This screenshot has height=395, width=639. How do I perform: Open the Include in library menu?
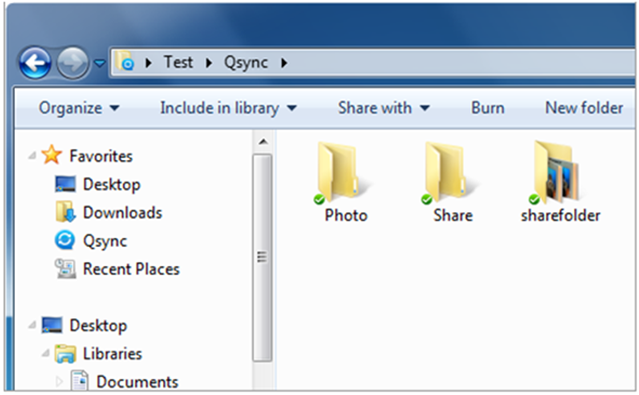point(229,108)
